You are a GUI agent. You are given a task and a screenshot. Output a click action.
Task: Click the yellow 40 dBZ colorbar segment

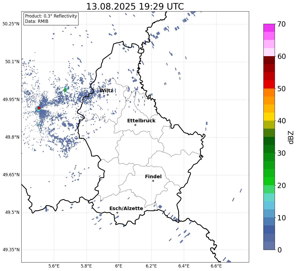click(x=269, y=117)
